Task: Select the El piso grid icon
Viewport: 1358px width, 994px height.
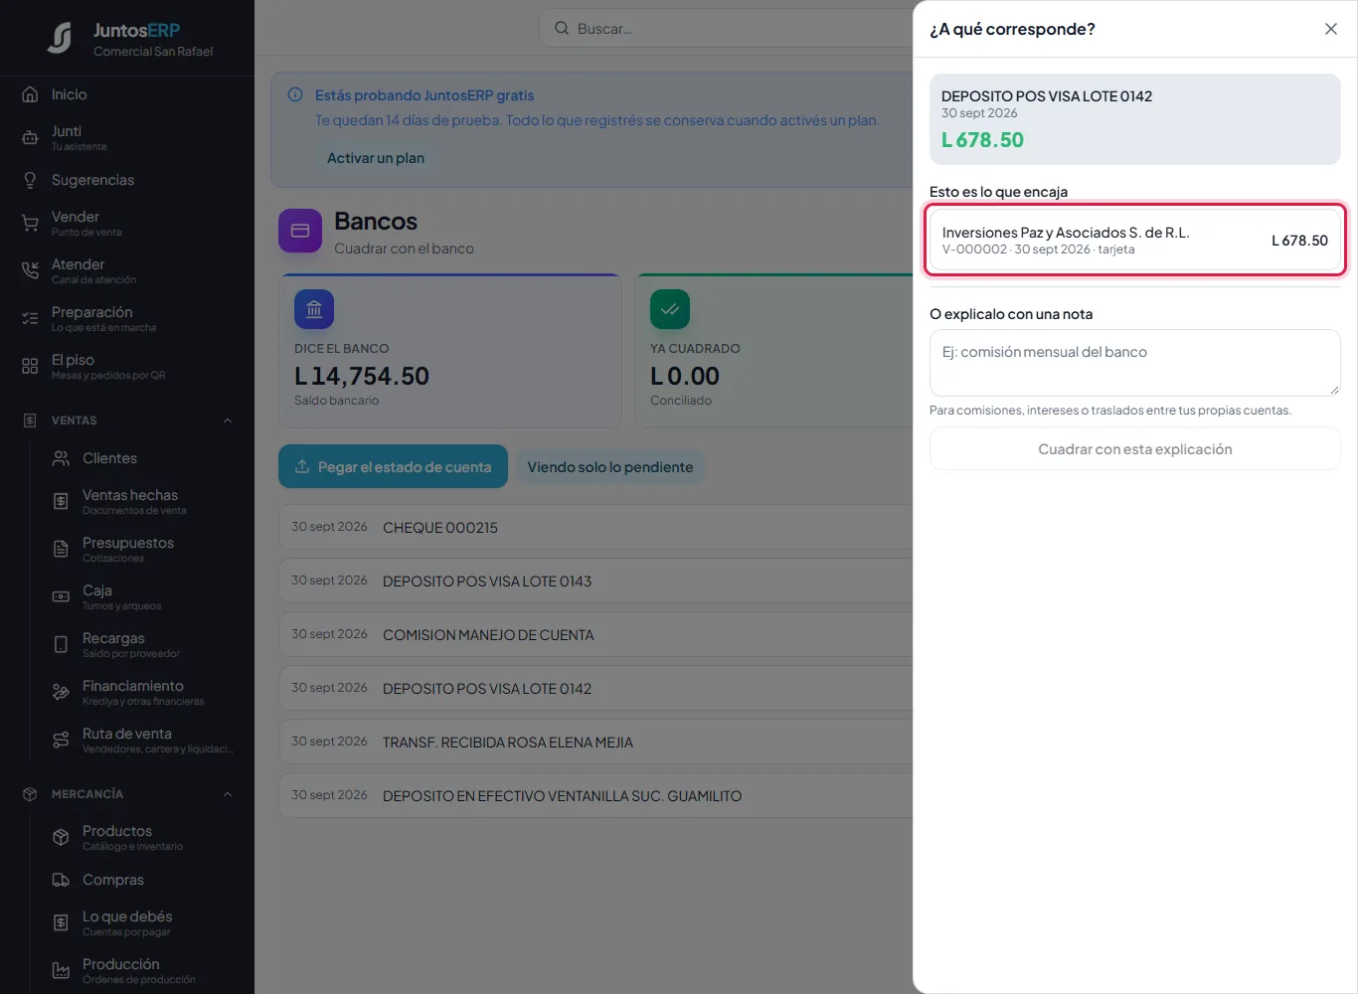Action: coord(30,367)
